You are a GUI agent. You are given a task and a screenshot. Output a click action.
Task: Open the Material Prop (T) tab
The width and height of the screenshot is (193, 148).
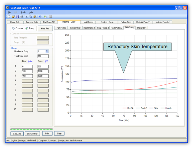(x=143, y=22)
